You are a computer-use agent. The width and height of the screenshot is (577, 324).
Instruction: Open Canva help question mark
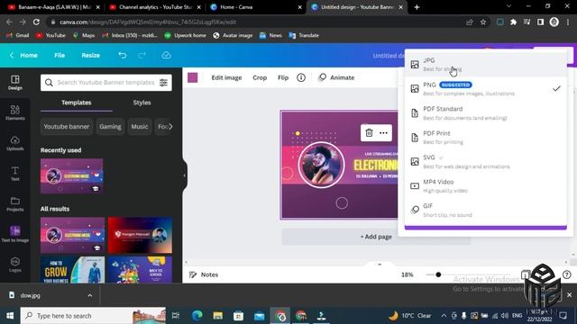[x=567, y=274]
